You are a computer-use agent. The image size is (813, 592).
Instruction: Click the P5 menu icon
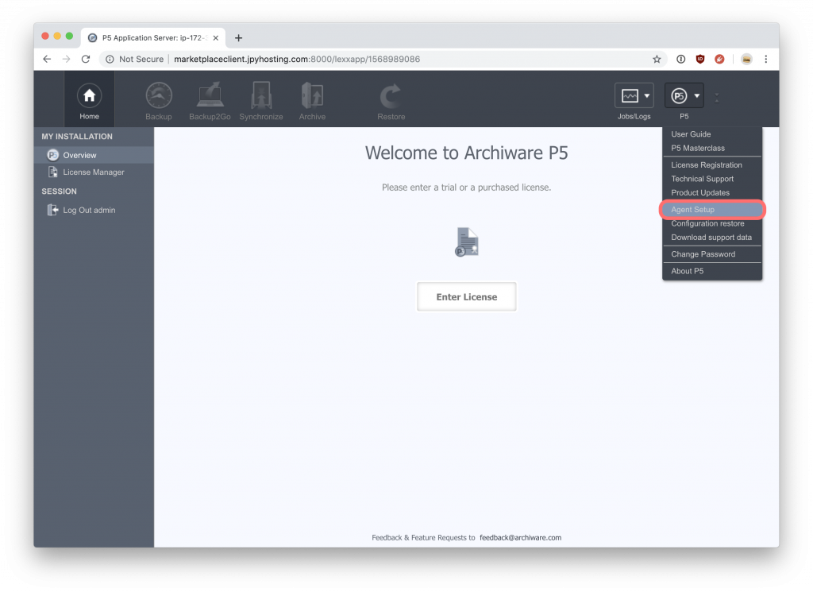tap(679, 96)
